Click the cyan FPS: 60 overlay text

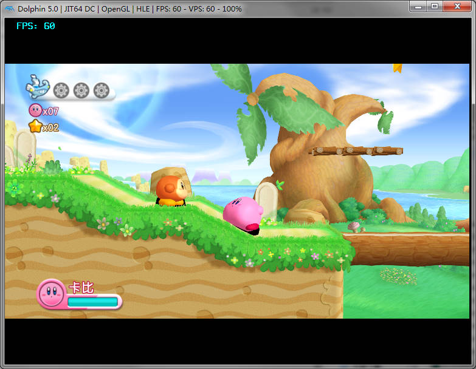pos(35,26)
